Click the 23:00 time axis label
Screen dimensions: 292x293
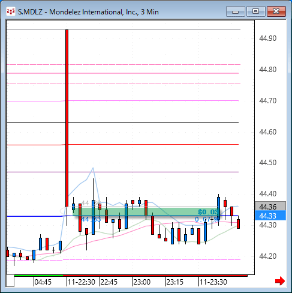point(142,282)
